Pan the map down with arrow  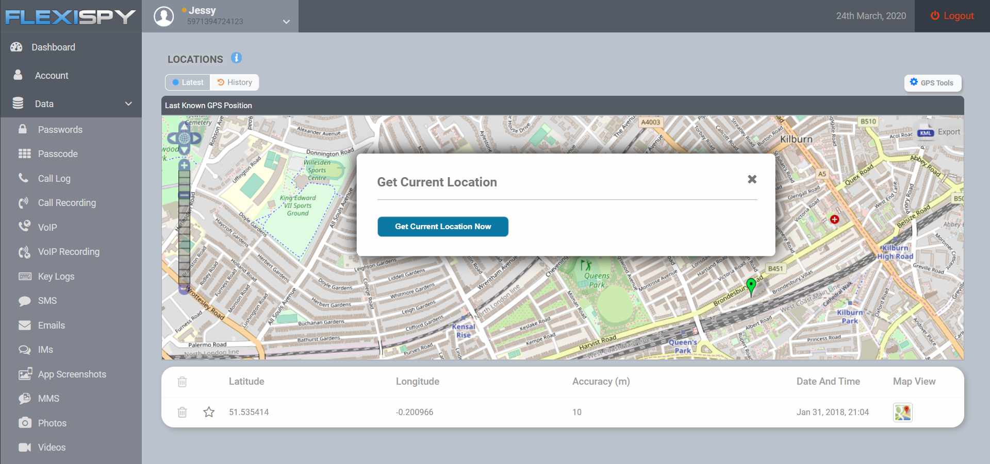tap(184, 149)
